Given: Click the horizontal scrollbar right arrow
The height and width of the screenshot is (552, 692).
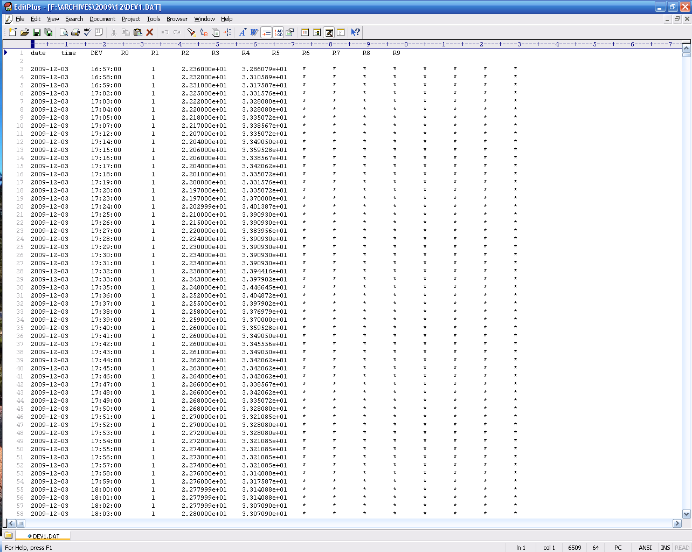Looking at the screenshot, I should click(x=677, y=523).
